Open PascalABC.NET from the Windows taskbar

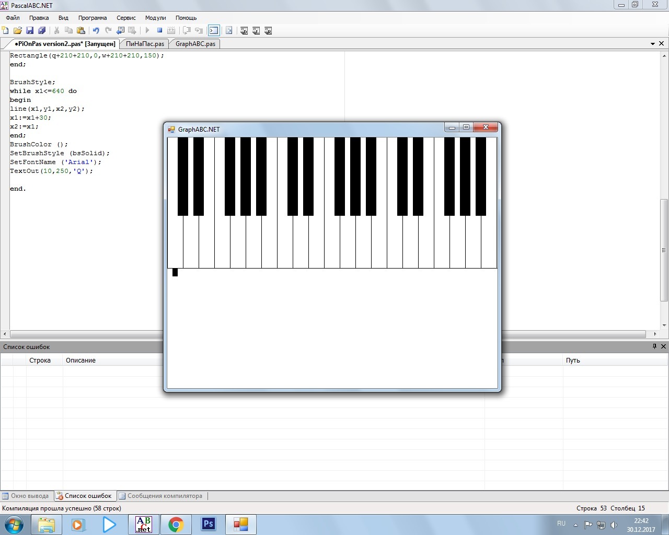[x=143, y=524]
